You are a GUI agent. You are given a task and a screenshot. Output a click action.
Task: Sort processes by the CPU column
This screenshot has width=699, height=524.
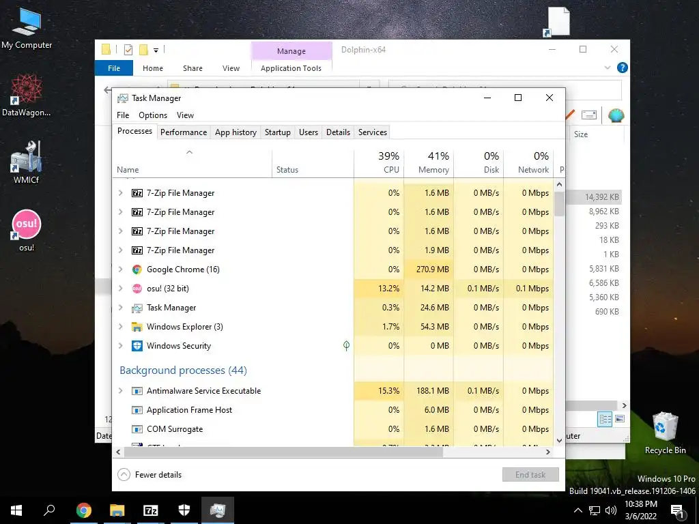click(379, 162)
